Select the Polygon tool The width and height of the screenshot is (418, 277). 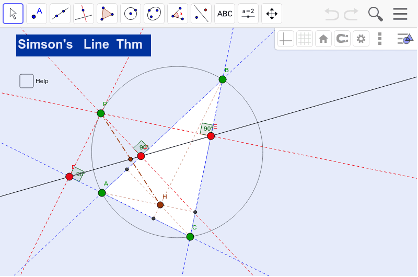[107, 14]
